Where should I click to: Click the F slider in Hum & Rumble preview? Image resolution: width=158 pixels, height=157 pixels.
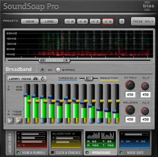tap(33, 134)
